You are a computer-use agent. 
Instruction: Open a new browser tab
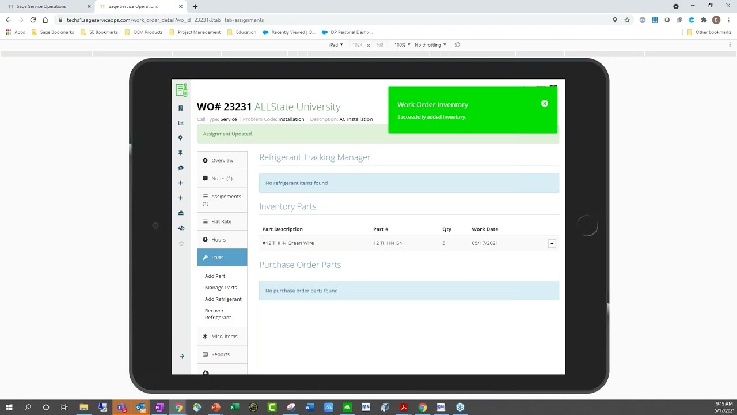(195, 6)
